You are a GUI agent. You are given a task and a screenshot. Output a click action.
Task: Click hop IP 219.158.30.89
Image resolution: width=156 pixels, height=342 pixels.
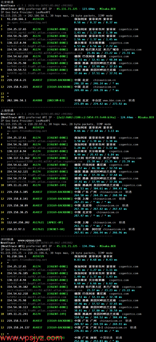[17, 205]
